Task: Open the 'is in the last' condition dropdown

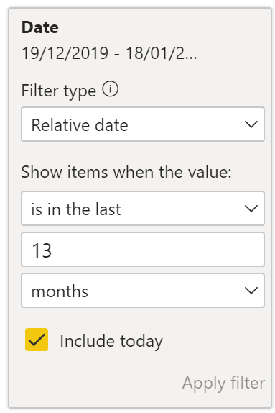Action: [x=143, y=209]
